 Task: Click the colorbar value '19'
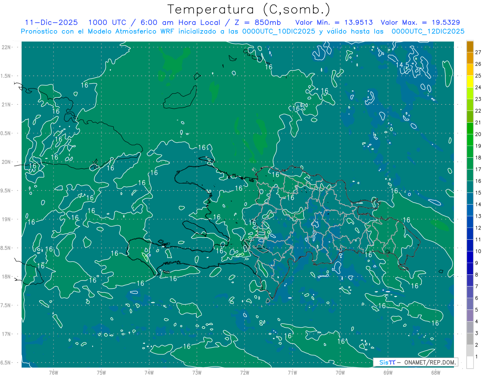coord(479,146)
